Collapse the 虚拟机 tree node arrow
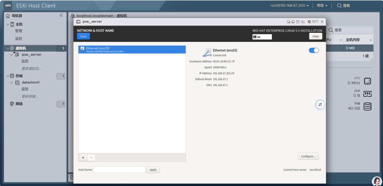 pyautogui.click(x=8, y=48)
